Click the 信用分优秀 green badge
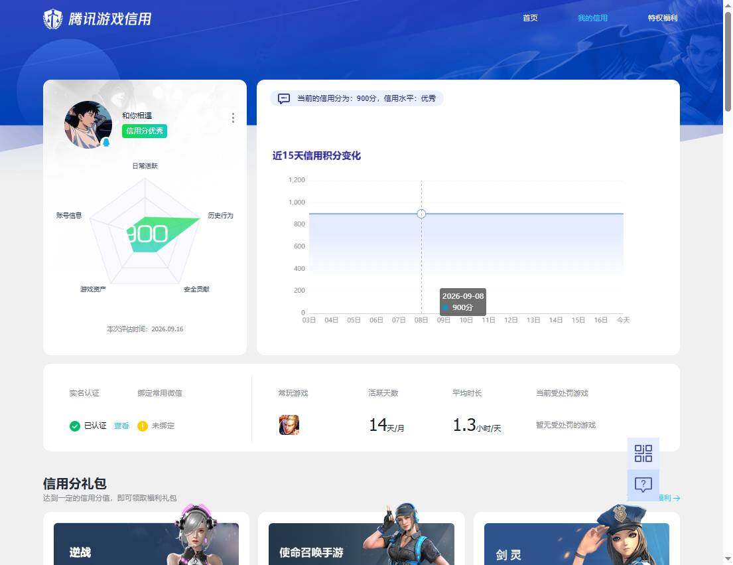Screen dimensions: 733x565 [145, 131]
